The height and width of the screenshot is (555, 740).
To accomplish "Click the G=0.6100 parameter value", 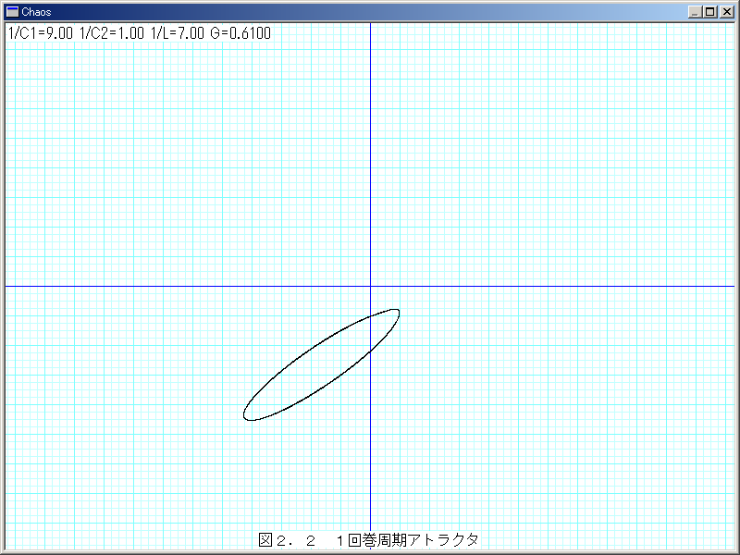I will [x=240, y=33].
